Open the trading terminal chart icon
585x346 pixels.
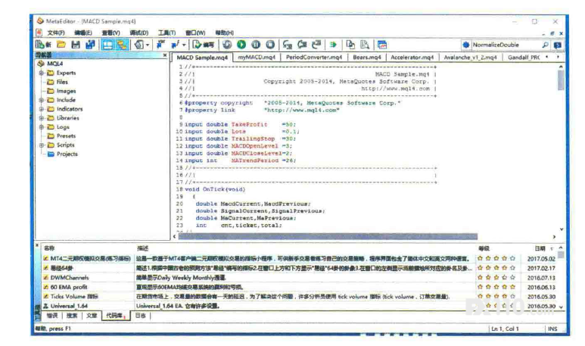pos(382,45)
